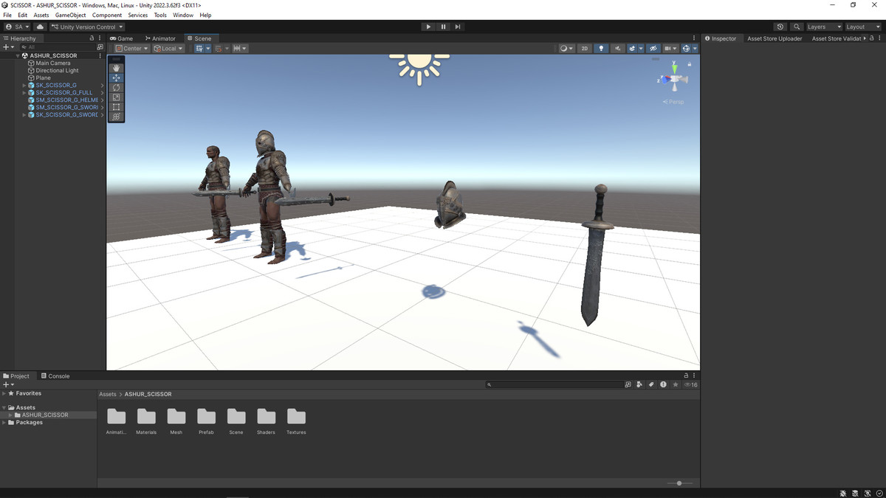The width and height of the screenshot is (886, 498).
Task: Click Unity Version Control button
Action: point(86,27)
